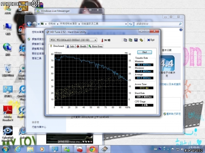The image size is (205, 153).
Task: Click the Access Time value 13.1 ms
Action: click(x=144, y=88)
